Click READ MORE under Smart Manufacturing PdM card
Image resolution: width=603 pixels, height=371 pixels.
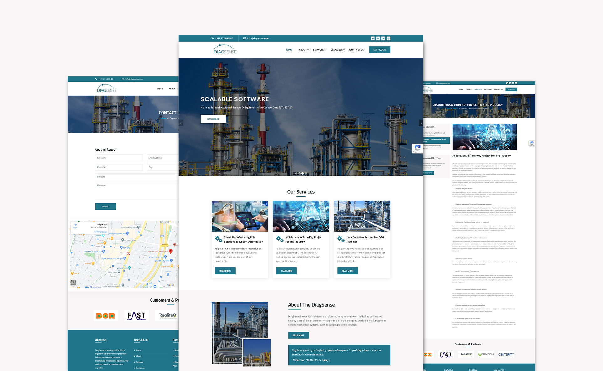[225, 271]
